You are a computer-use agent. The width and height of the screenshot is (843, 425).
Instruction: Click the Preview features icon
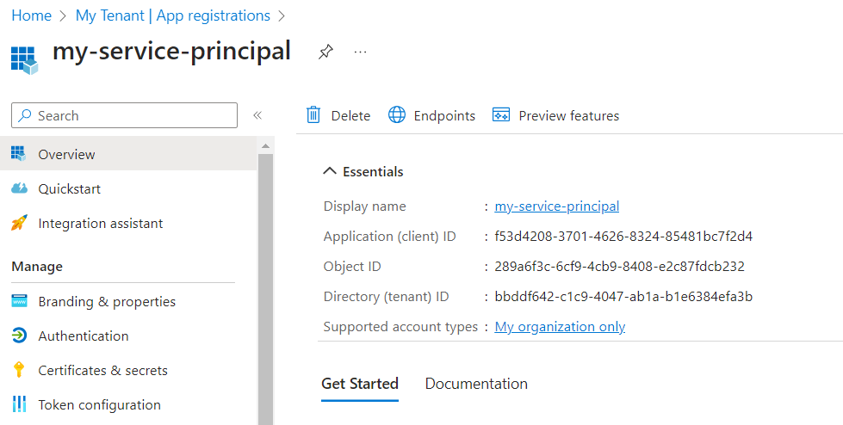(x=501, y=115)
